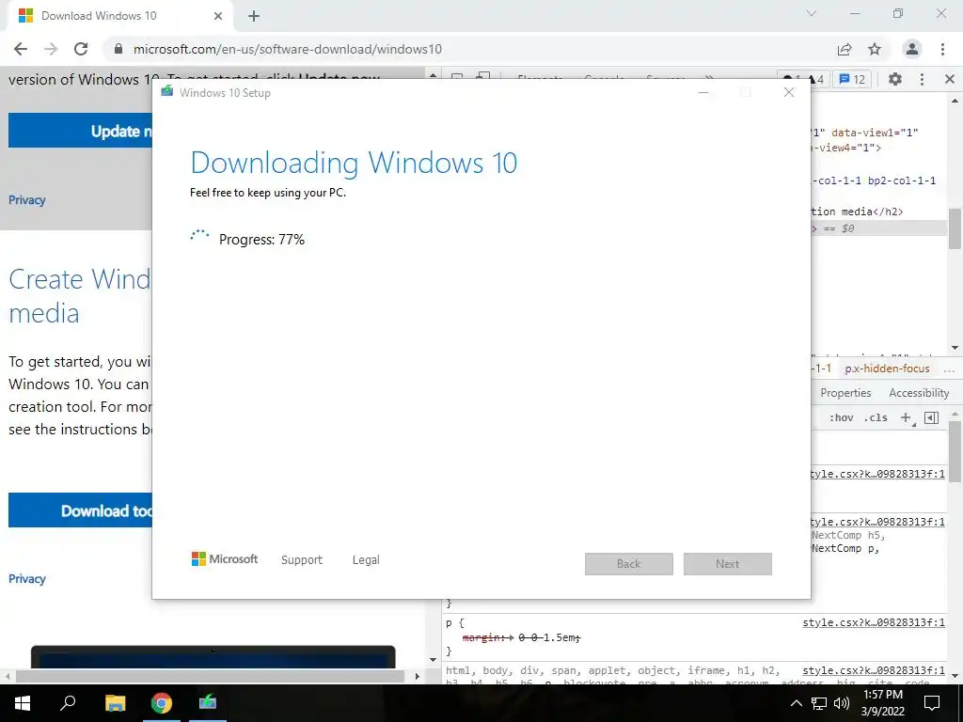
Task: Open the tab search chevron
Action: (x=812, y=13)
